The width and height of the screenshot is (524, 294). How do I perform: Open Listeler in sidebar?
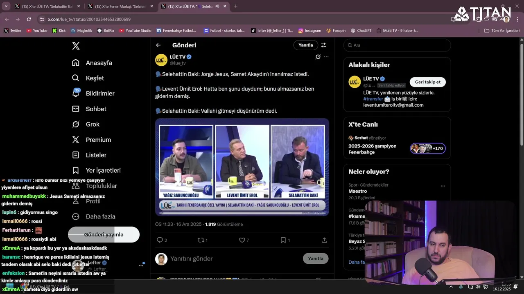(89, 155)
